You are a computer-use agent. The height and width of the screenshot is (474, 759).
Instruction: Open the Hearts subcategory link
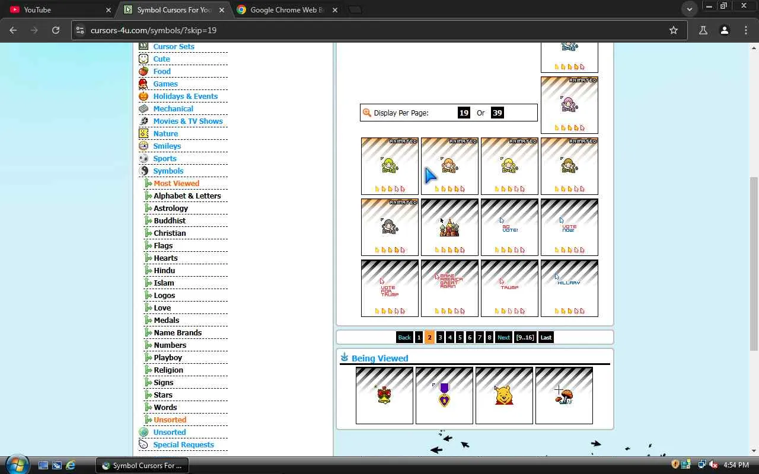pos(165,258)
